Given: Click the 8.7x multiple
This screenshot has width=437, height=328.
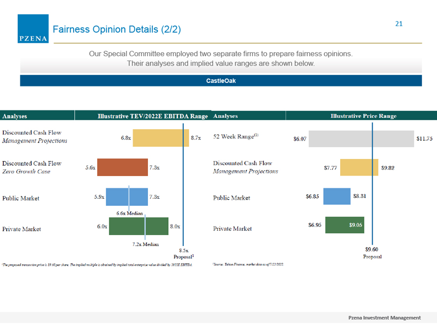Looking at the screenshot, I should 196,138.
